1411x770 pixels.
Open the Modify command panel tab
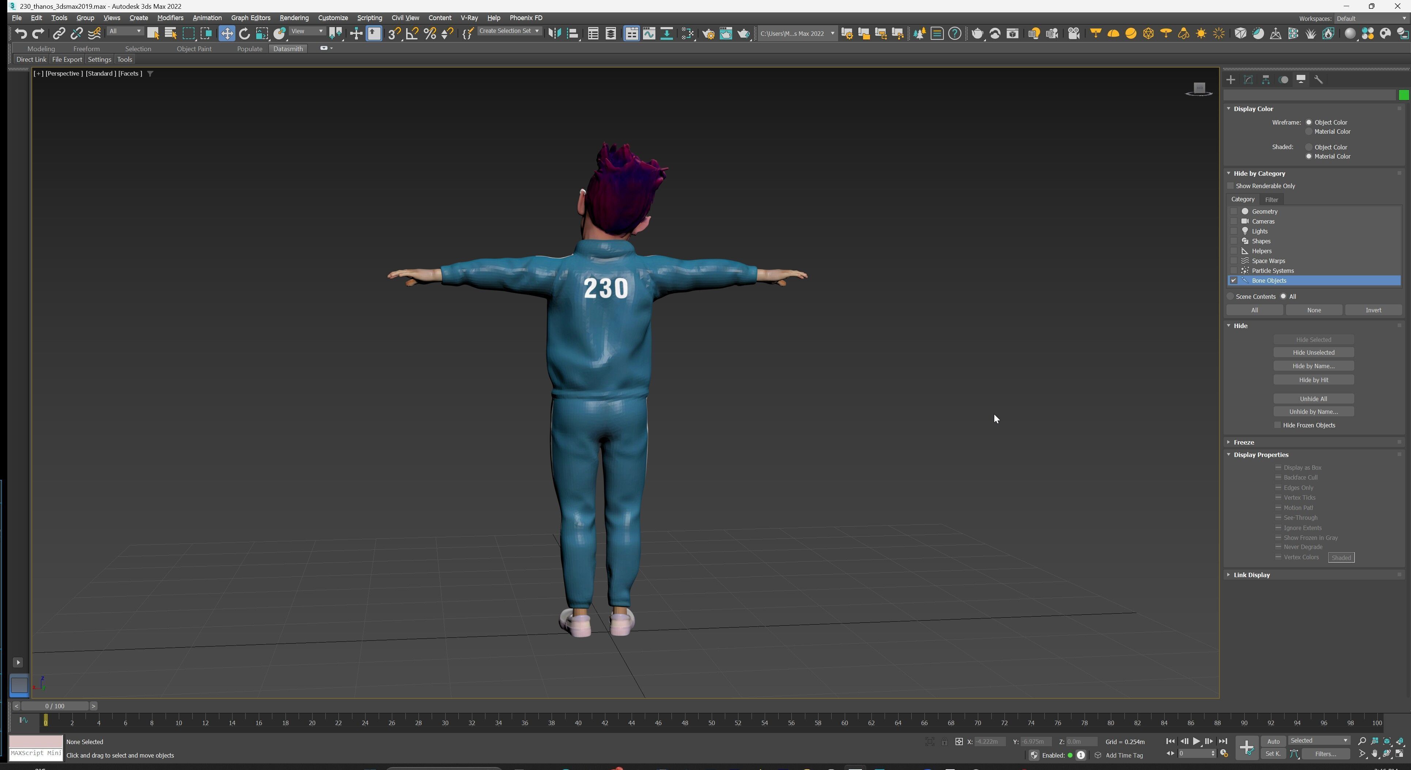point(1248,80)
